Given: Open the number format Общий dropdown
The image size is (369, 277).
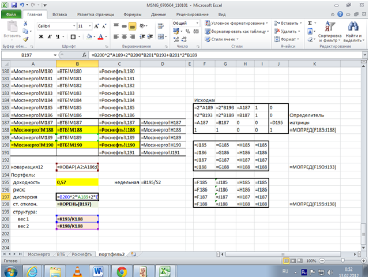Looking at the screenshot, I should tap(197, 23).
